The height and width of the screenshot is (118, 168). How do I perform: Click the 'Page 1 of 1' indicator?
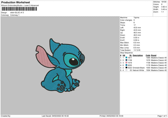click(x=162, y=116)
